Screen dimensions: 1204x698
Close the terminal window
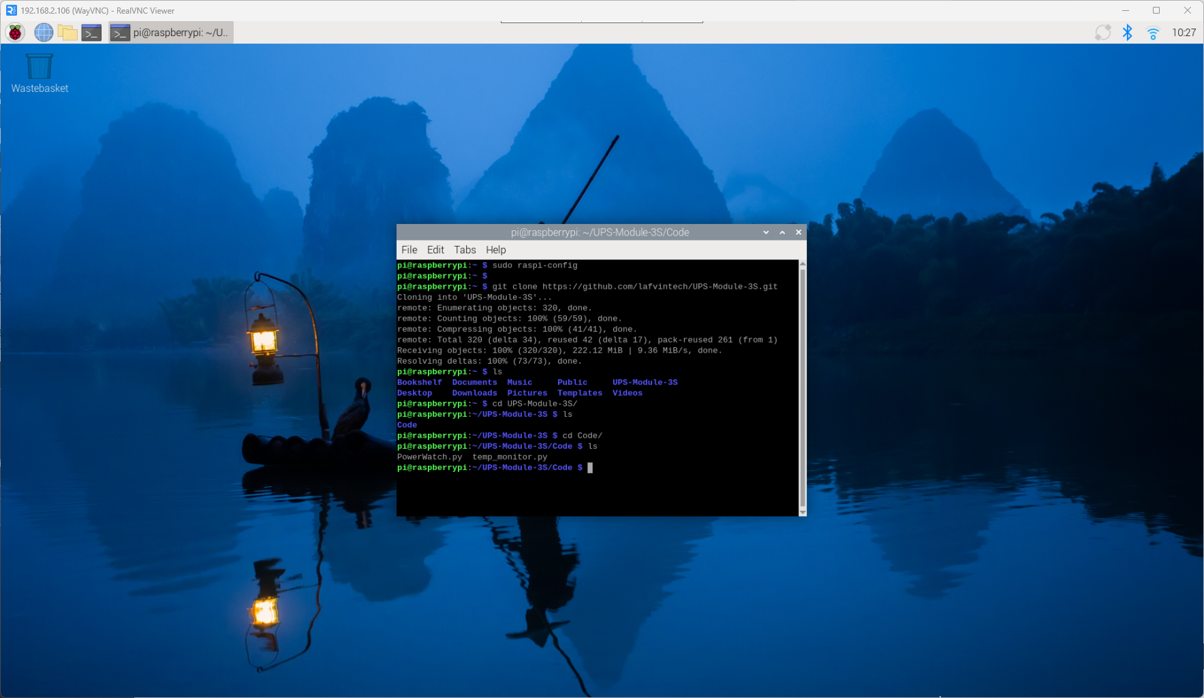click(799, 232)
